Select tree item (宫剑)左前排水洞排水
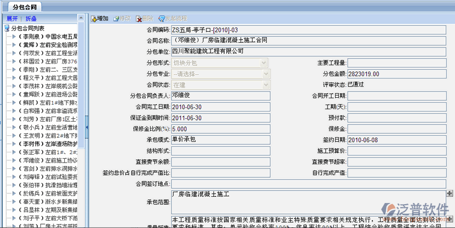This screenshot has height=228, width=455. pos(48,168)
